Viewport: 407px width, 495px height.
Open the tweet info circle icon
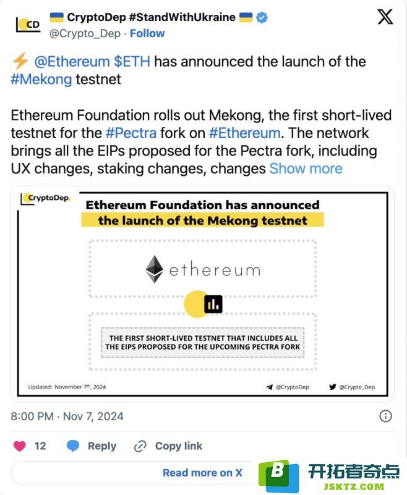click(385, 416)
